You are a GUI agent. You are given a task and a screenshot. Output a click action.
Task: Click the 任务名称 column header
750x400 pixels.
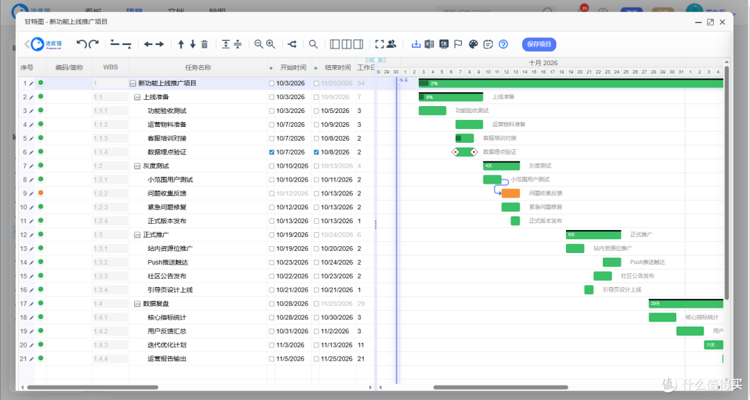tap(198, 68)
